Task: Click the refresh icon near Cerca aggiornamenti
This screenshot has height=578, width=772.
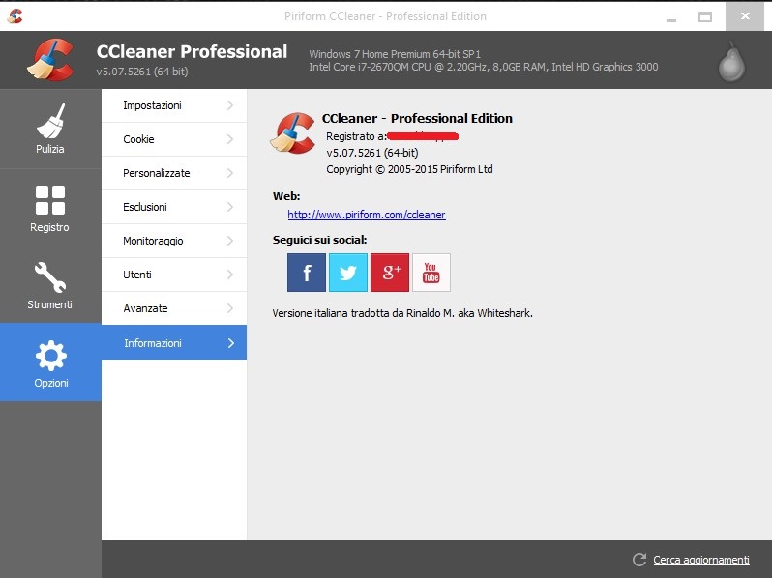Action: tap(639, 560)
